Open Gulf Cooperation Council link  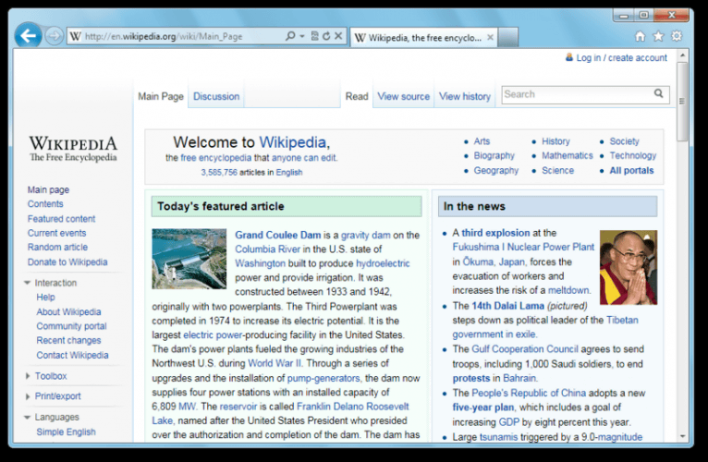point(525,349)
